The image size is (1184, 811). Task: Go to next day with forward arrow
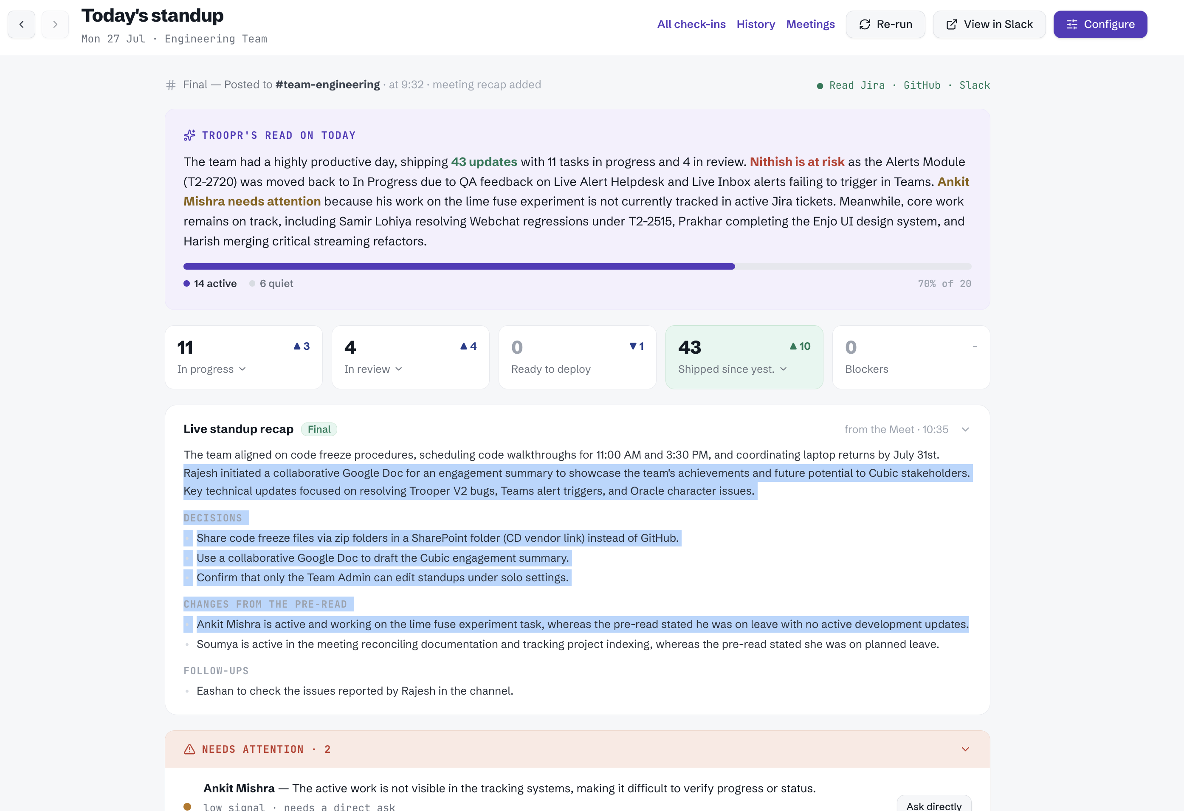coord(55,25)
